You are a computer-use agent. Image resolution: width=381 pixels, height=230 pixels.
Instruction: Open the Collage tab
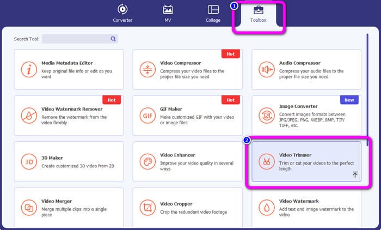click(213, 14)
